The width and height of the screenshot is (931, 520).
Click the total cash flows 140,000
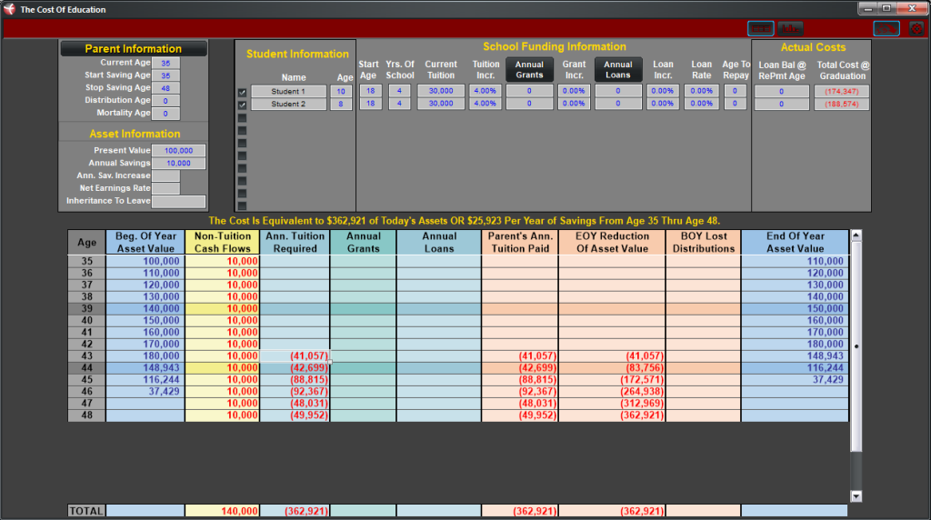click(223, 511)
